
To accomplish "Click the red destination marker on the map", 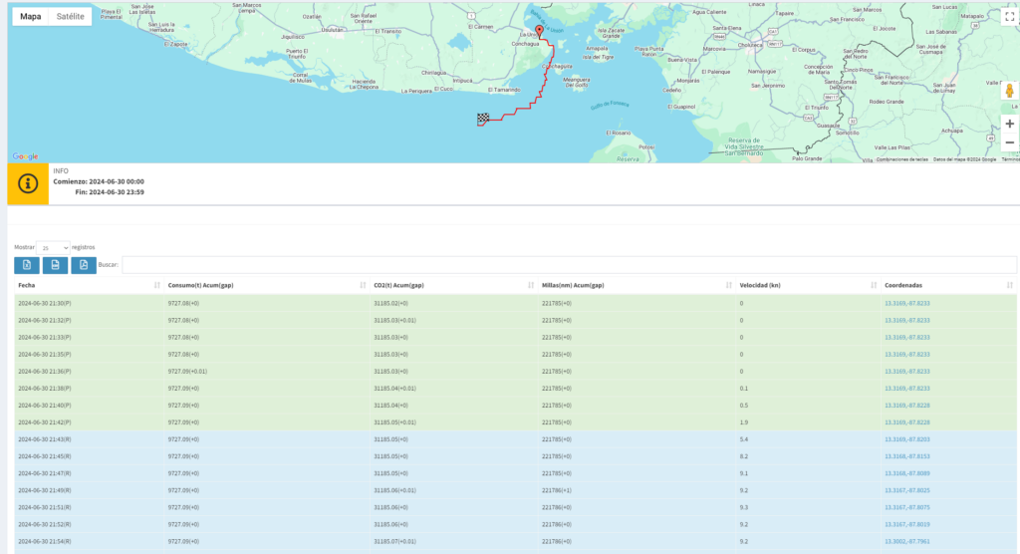I will tap(539, 31).
